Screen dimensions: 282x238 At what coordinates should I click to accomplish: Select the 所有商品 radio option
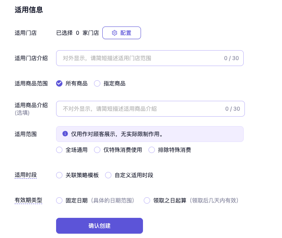point(59,83)
